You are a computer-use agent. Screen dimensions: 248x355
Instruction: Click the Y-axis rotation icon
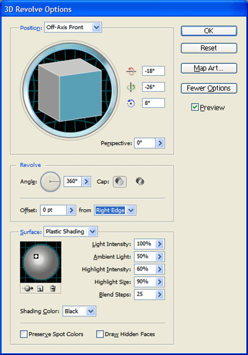coord(131,87)
